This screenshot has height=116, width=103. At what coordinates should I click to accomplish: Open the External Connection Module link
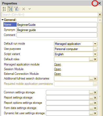point(57,74)
